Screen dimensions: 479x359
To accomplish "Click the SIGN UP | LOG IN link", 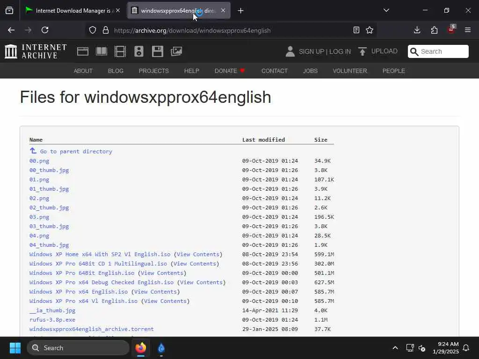I will coord(325,51).
